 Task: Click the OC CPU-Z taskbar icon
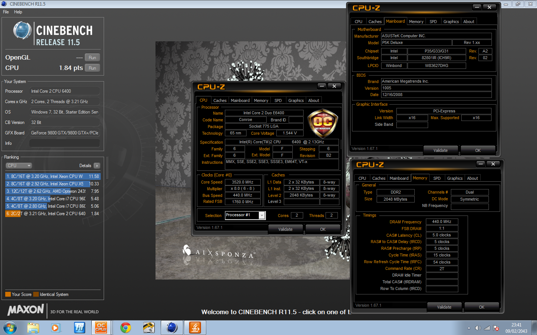pos(101,328)
